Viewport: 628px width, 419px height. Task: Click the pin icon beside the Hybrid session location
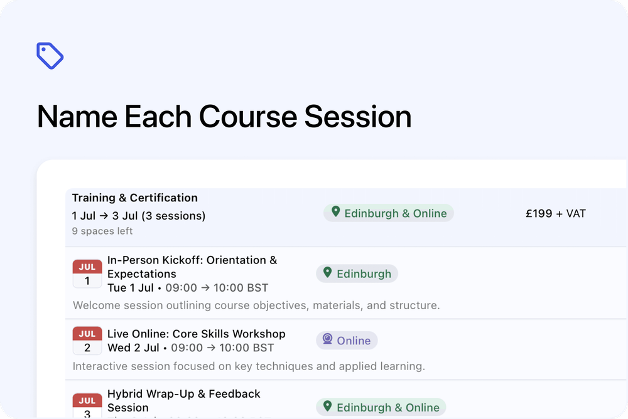pos(327,406)
